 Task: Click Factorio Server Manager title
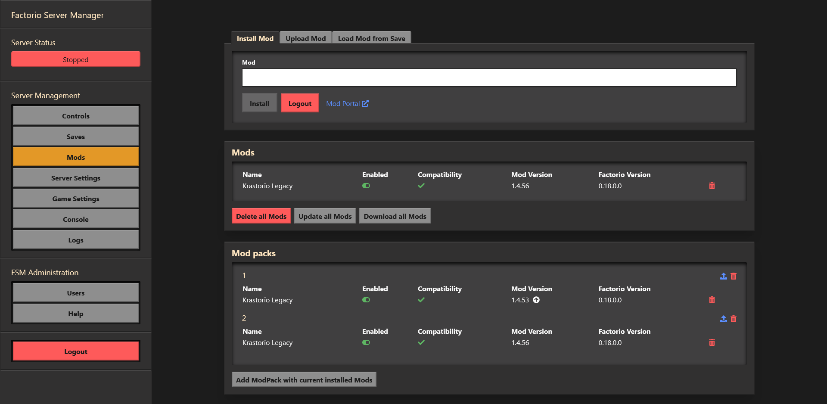pyautogui.click(x=57, y=15)
